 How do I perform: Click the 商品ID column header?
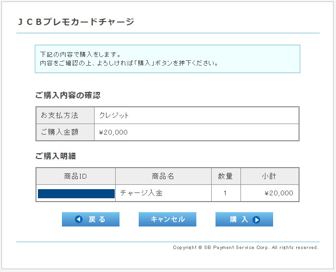coord(76,176)
